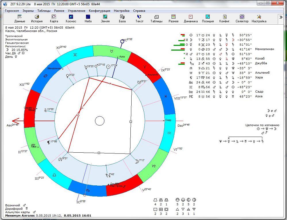This screenshot has height=220, width=287.
Task: Click the Тропический zodiac setting label
Action: coord(14,36)
